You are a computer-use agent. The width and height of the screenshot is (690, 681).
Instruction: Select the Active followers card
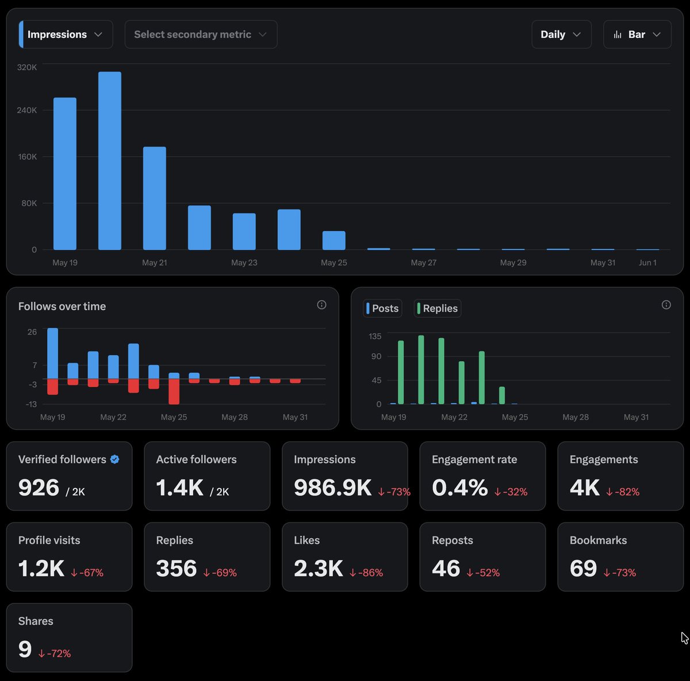pos(207,476)
